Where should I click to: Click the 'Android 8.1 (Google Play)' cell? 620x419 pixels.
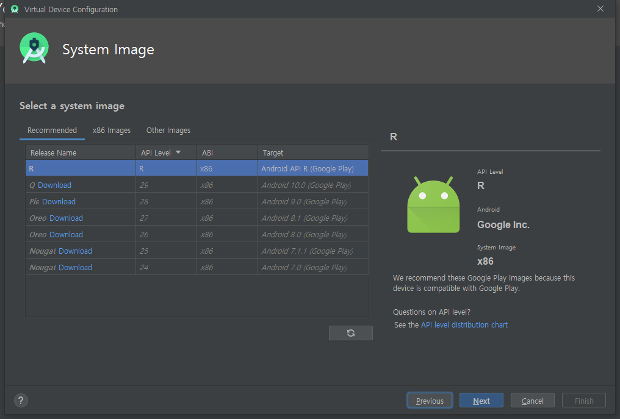[313, 218]
